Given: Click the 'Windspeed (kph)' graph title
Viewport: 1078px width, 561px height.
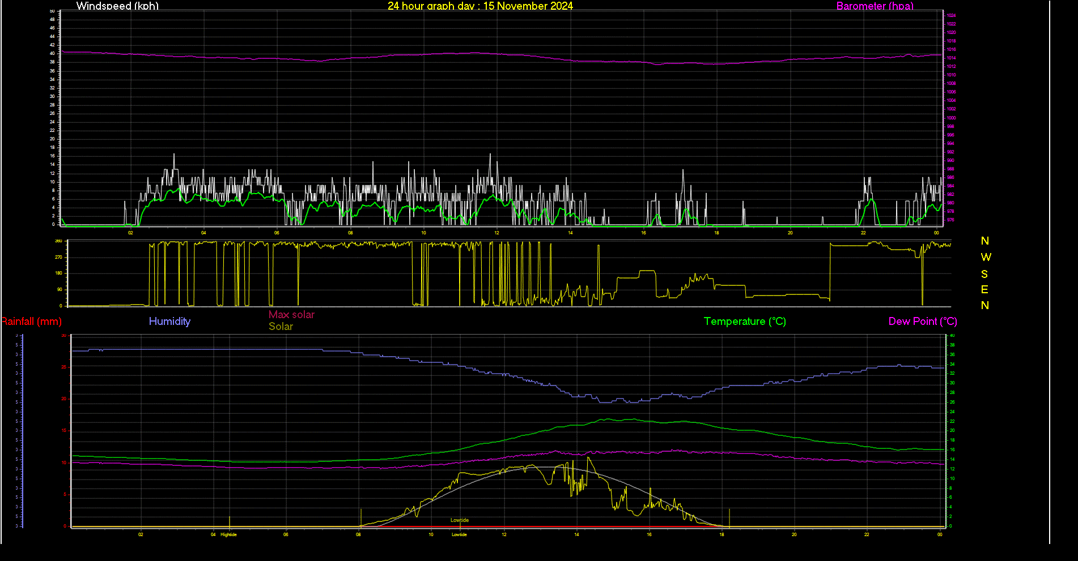Looking at the screenshot, I should 117,6.
